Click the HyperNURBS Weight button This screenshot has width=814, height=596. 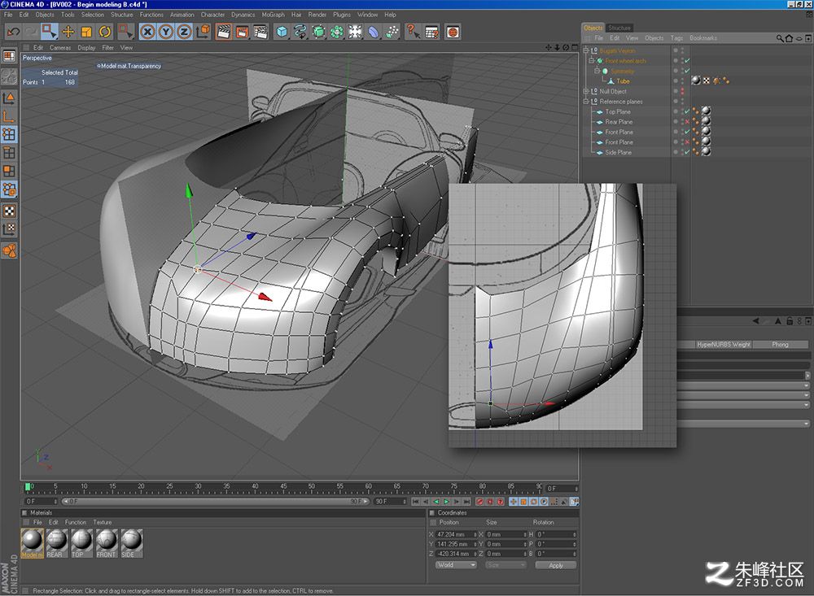tap(724, 345)
